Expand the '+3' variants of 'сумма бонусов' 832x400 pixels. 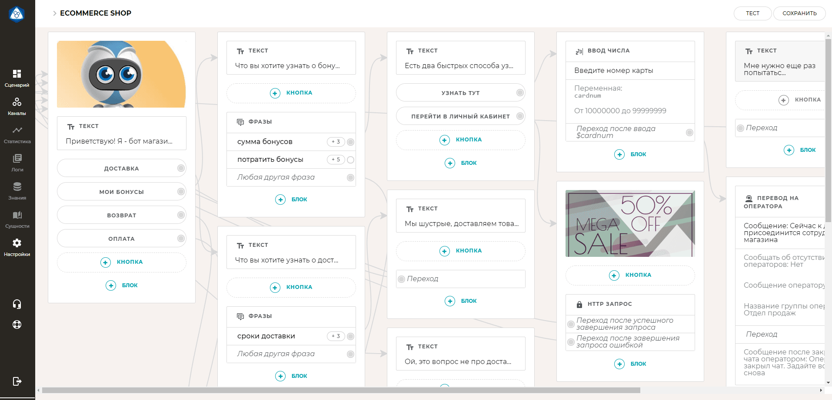336,142
